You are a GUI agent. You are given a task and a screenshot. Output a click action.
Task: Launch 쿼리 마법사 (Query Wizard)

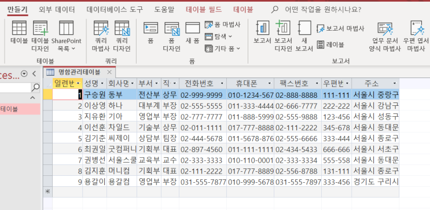pos(101,36)
